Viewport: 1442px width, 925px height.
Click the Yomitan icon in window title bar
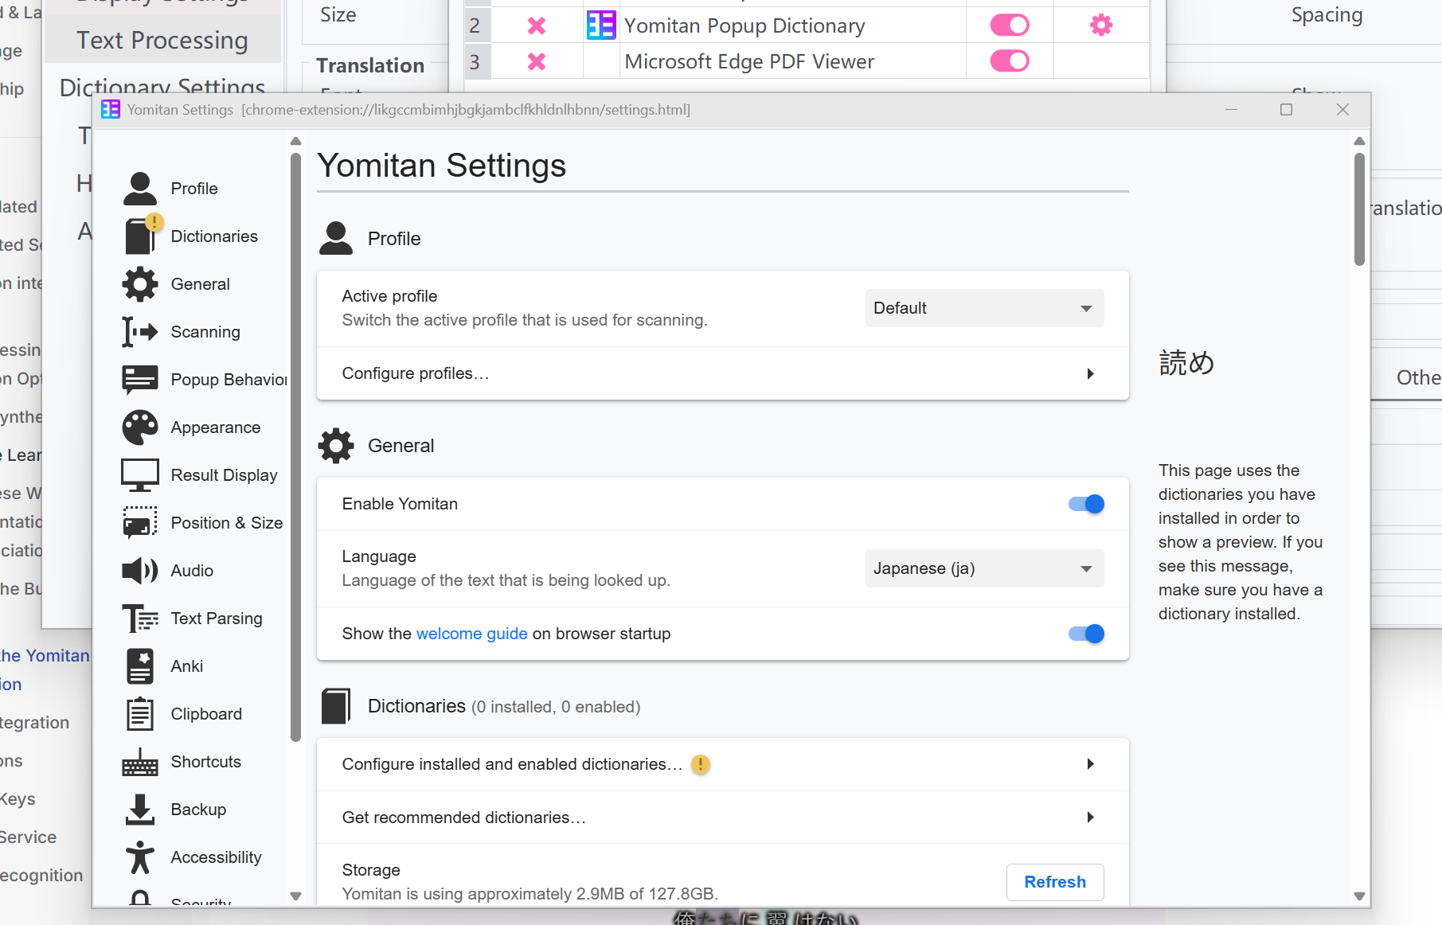111,110
